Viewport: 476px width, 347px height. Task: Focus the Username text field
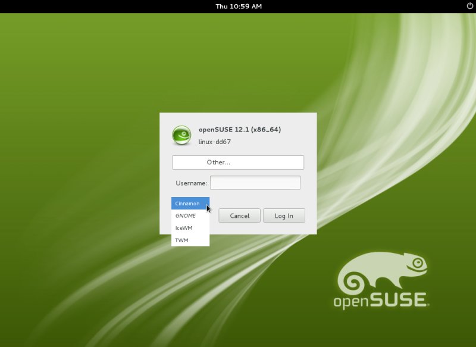pos(255,183)
